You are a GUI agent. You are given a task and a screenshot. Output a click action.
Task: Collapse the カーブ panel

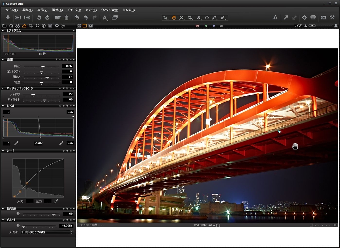3,151
